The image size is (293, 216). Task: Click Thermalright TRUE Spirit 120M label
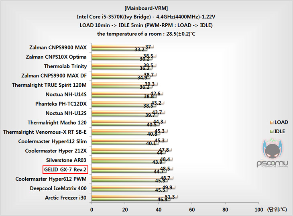[x=49, y=85]
